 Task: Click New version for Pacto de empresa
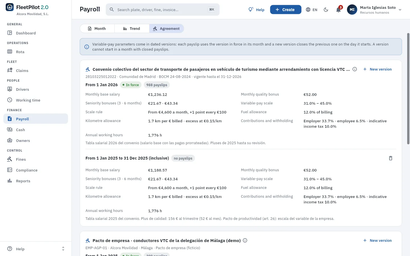pyautogui.click(x=378, y=241)
